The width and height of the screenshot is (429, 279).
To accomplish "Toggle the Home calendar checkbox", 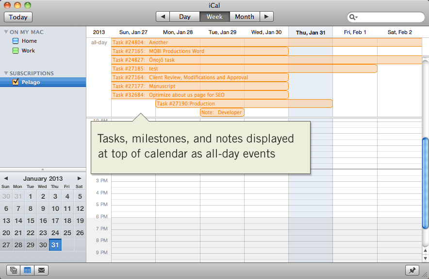I will [16, 41].
